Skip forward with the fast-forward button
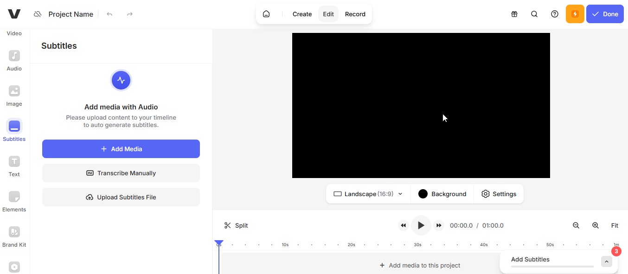Image resolution: width=628 pixels, height=274 pixels. [439, 225]
